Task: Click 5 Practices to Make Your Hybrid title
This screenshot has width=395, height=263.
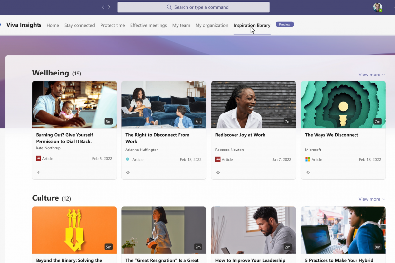Action: pyautogui.click(x=339, y=260)
